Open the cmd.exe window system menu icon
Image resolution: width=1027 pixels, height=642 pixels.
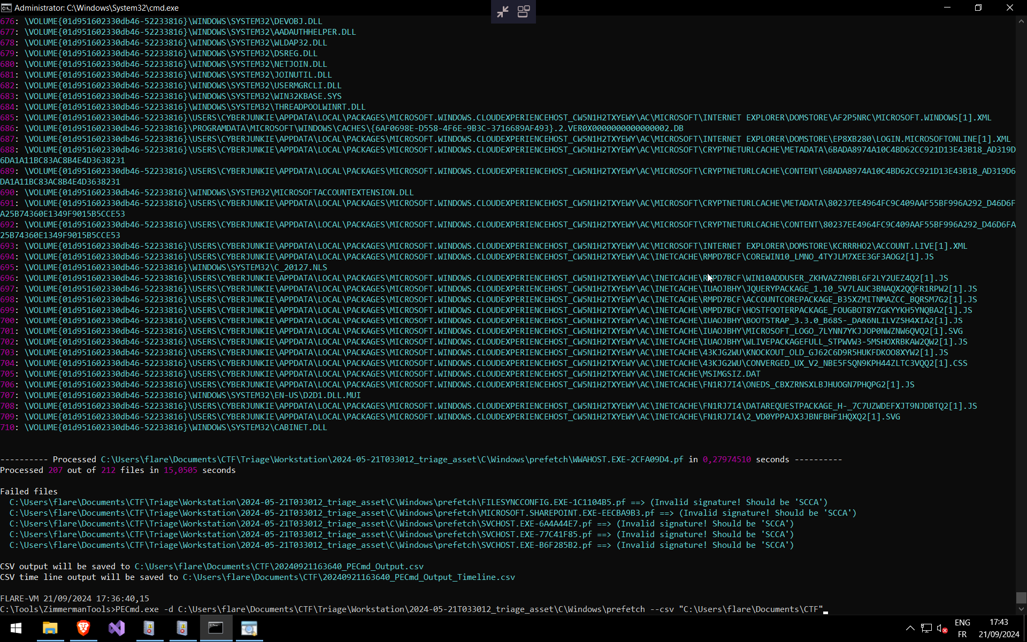pyautogui.click(x=6, y=7)
